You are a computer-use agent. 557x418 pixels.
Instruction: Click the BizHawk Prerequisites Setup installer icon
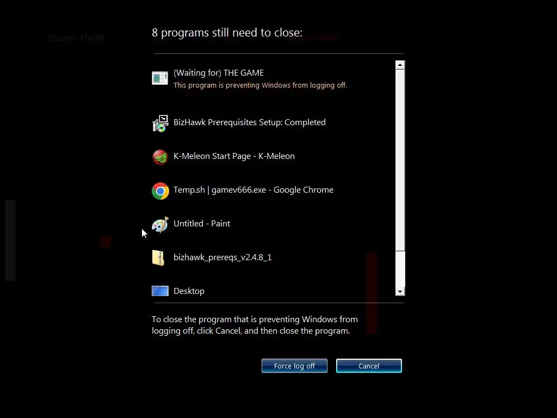click(160, 124)
